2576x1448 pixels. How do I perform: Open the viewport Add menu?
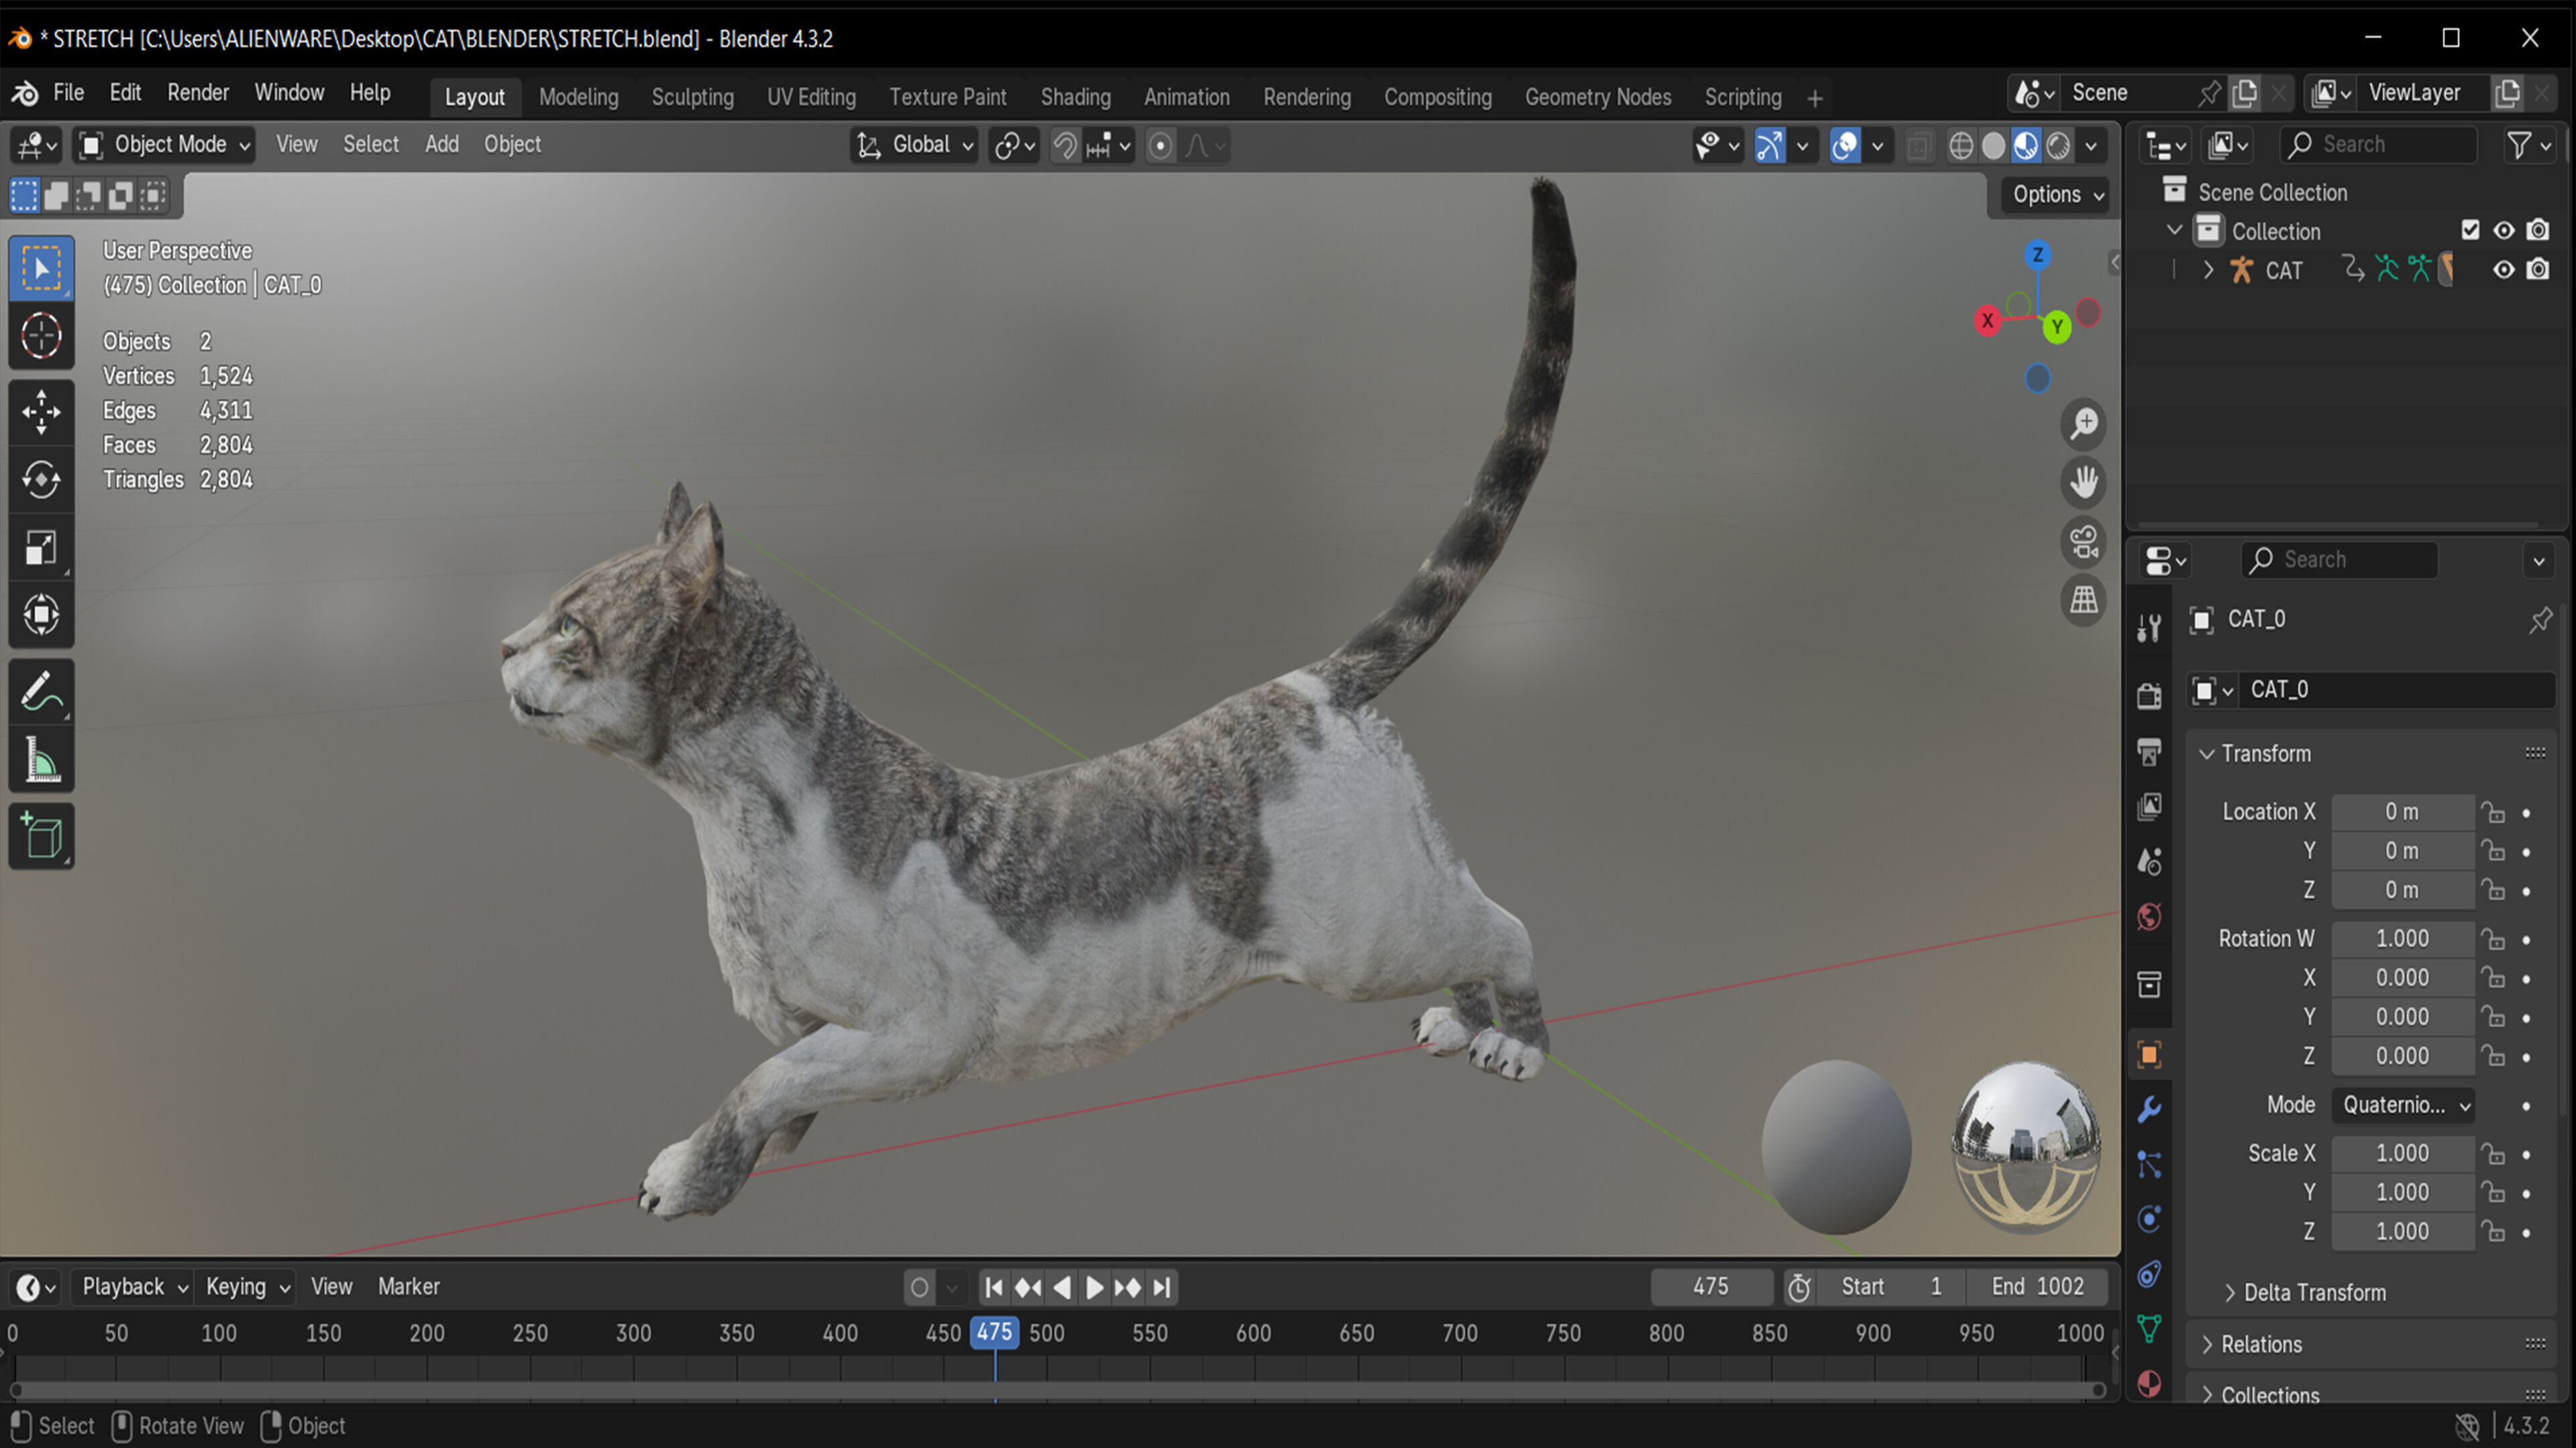442,145
